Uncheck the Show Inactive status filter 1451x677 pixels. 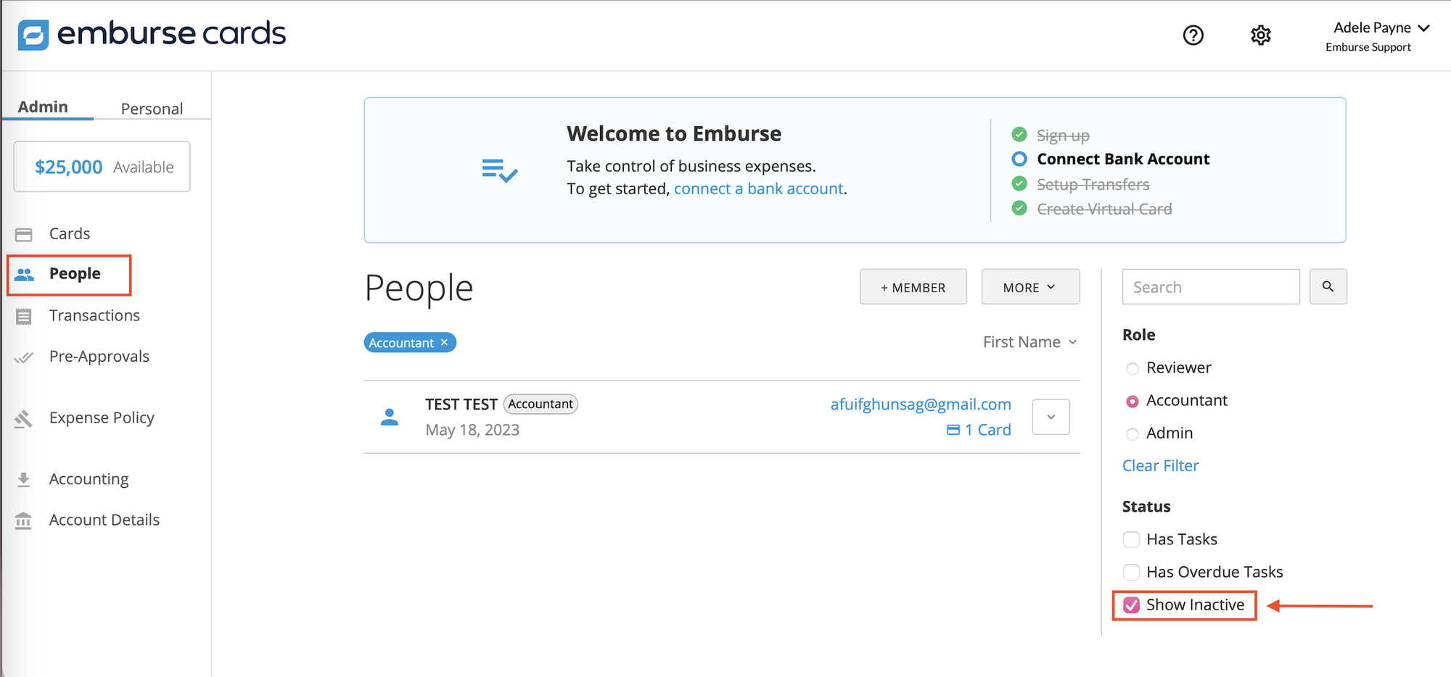coord(1131,605)
